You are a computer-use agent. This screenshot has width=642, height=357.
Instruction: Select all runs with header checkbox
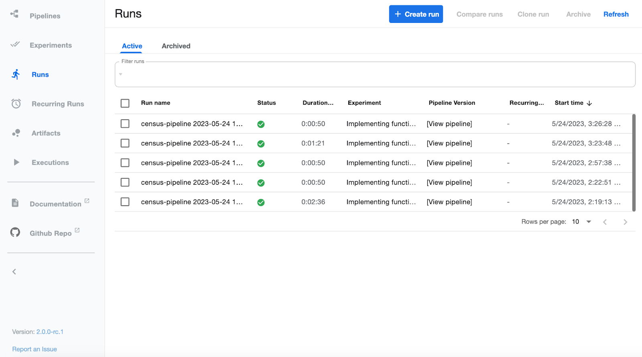point(125,103)
